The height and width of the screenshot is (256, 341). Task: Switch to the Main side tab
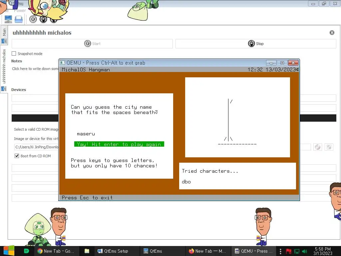pyautogui.click(x=4, y=35)
